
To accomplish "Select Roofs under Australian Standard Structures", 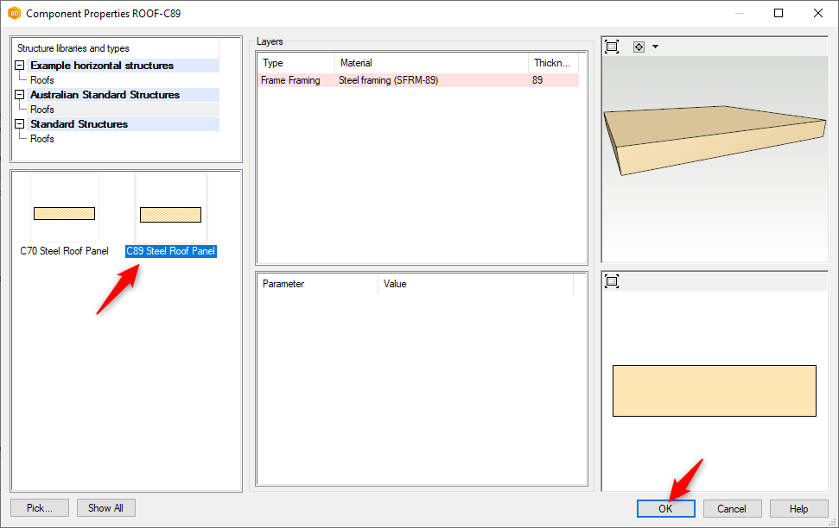I will (x=42, y=110).
